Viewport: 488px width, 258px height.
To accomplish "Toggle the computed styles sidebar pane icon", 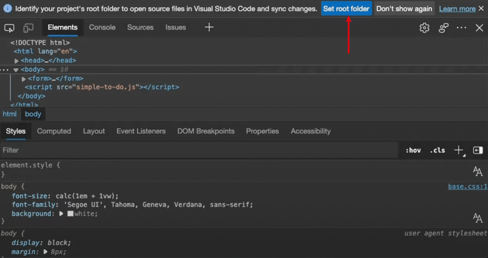I will coord(478,150).
